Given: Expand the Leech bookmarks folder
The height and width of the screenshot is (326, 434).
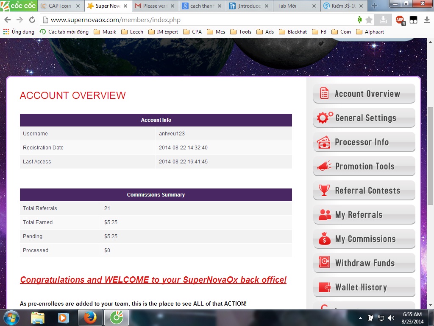Looking at the screenshot, I should (132, 31).
